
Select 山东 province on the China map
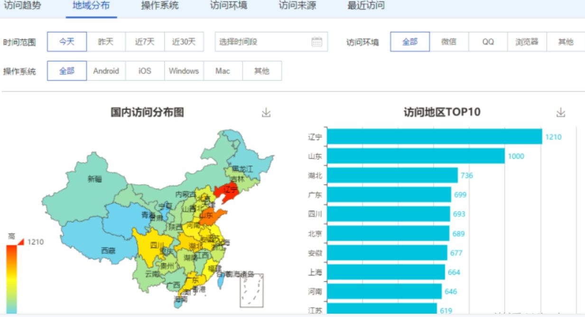(x=211, y=216)
